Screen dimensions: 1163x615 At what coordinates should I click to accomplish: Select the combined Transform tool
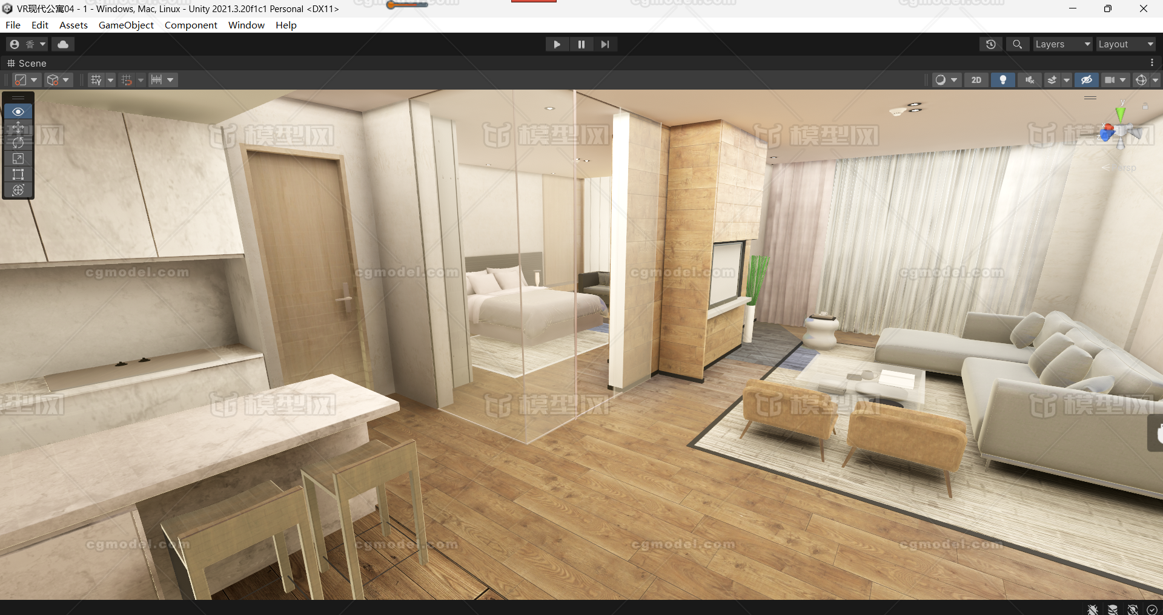(x=18, y=190)
